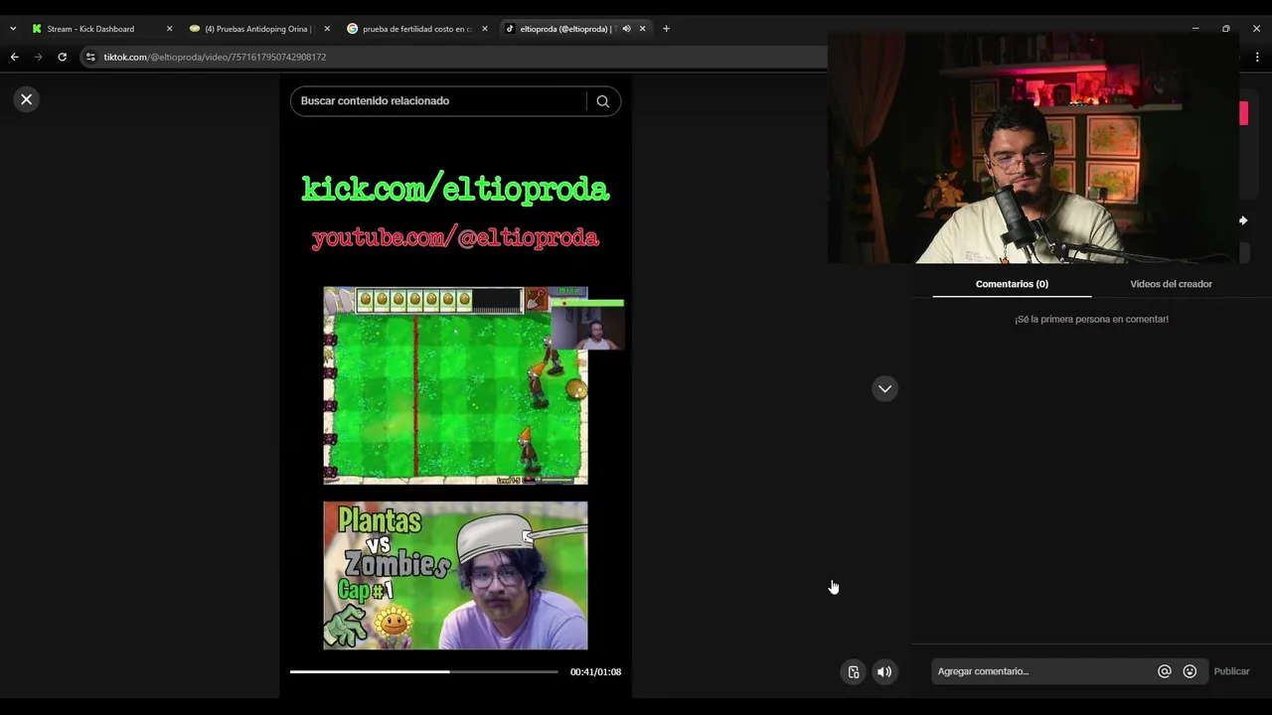
Task: Click the TikTok video playback area
Action: tap(455, 385)
